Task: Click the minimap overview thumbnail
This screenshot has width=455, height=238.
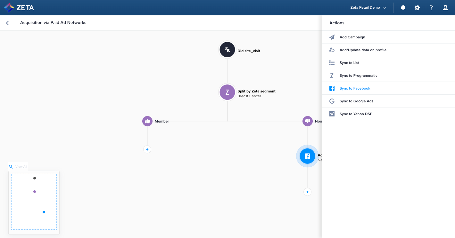Action: [34, 202]
